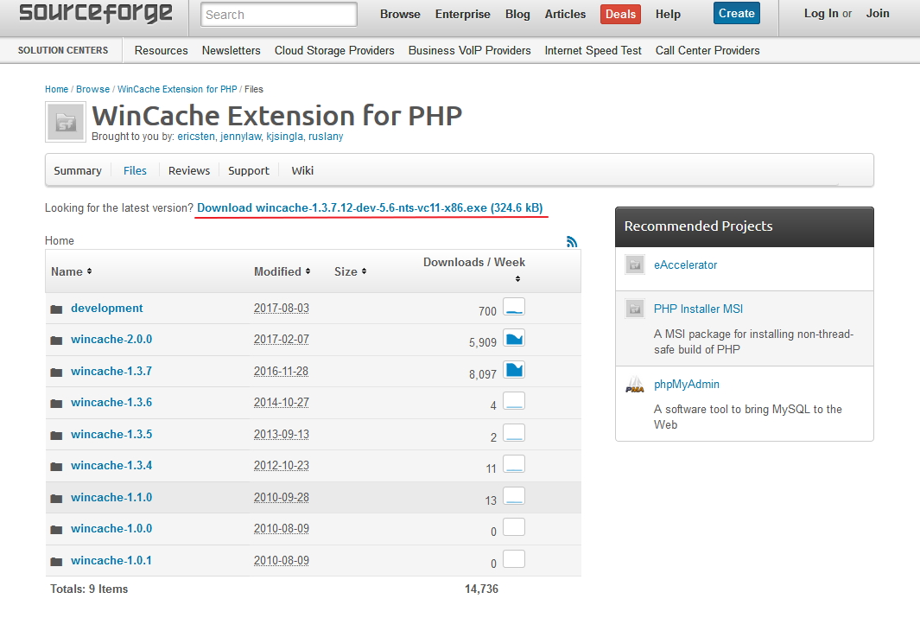Image resolution: width=920 pixels, height=618 pixels.
Task: Open ruslany's author profile
Action: (x=326, y=137)
